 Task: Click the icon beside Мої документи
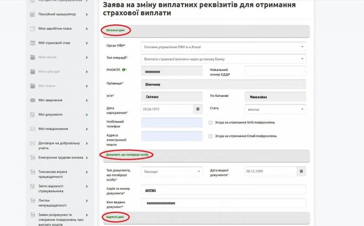(x=33, y=115)
